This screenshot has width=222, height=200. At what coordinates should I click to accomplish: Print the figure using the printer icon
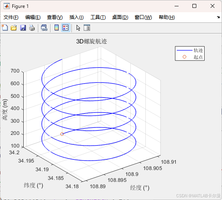pyautogui.click(x=32, y=28)
